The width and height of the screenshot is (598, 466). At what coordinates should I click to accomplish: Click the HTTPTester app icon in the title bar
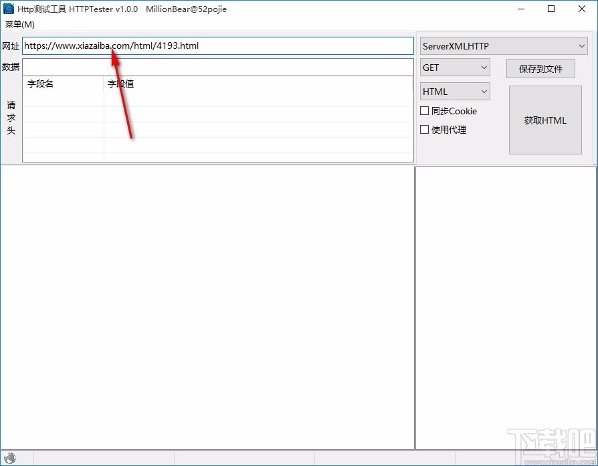click(8, 9)
